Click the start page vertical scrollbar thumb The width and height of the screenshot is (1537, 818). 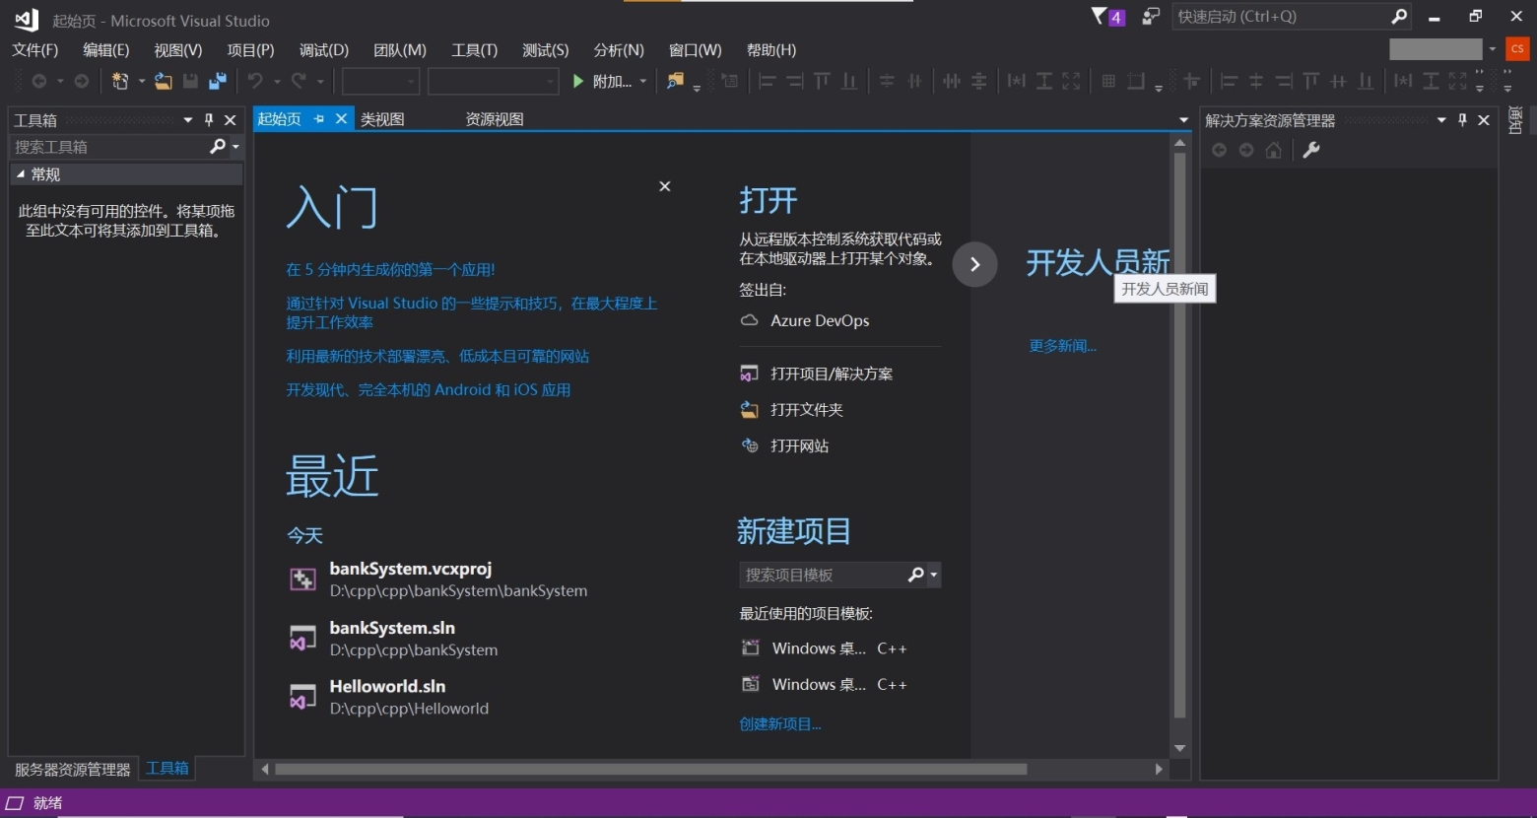(1179, 436)
